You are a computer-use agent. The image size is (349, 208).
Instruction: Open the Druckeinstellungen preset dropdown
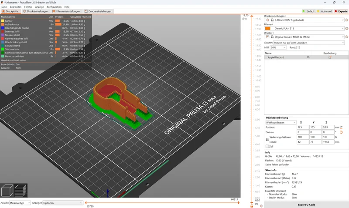304,20
